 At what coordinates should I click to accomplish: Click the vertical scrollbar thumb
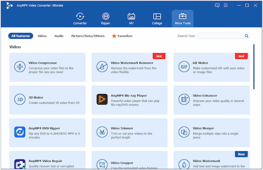click(254, 67)
